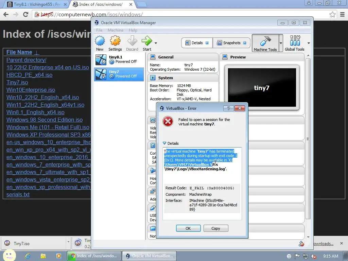The width and height of the screenshot is (348, 261).
Task: Close the Details tool pin icon
Action: coord(207,43)
